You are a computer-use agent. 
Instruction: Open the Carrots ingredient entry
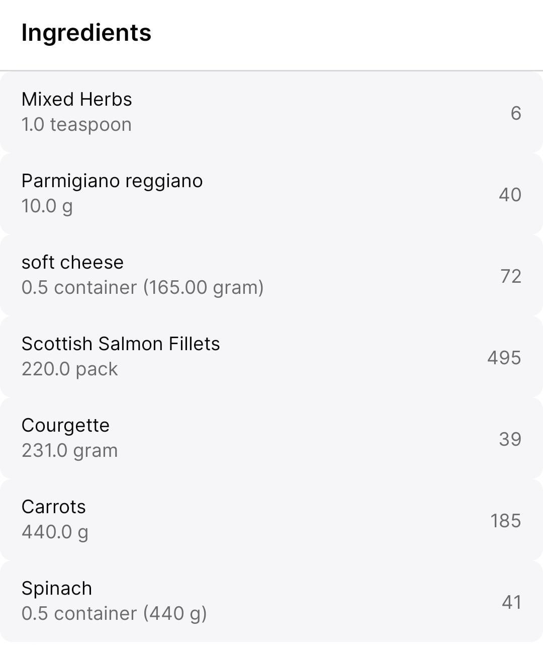[271, 520]
